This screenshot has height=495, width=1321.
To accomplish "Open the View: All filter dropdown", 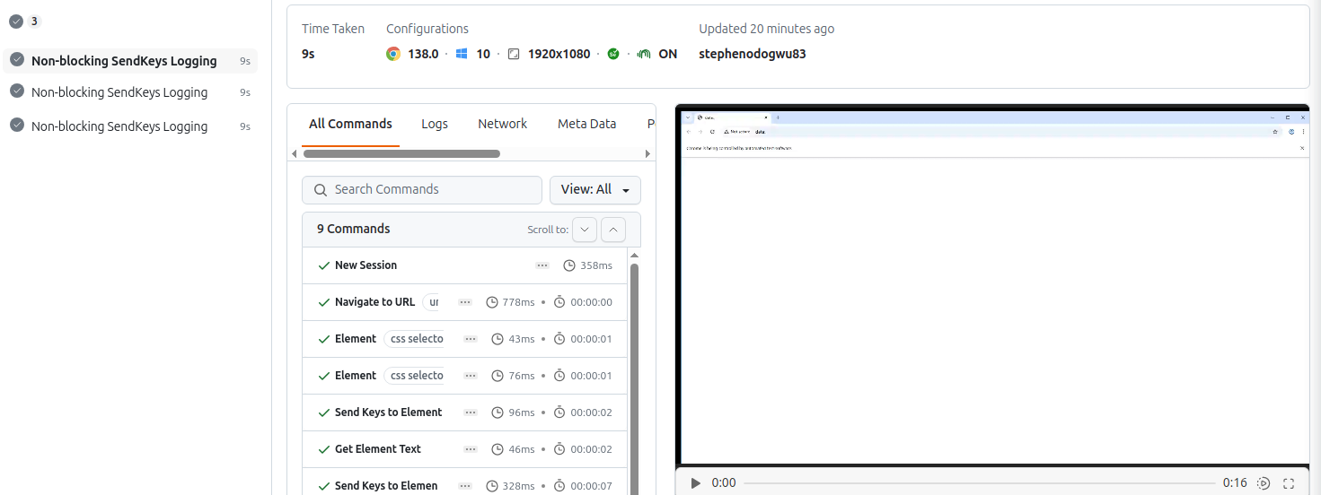I will click(x=594, y=190).
